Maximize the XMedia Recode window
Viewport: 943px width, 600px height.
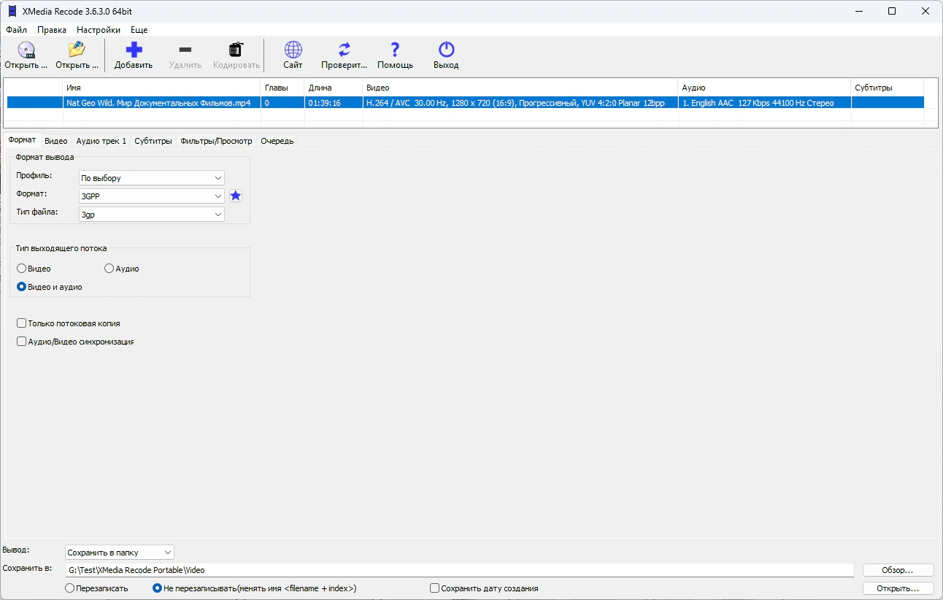(x=892, y=11)
